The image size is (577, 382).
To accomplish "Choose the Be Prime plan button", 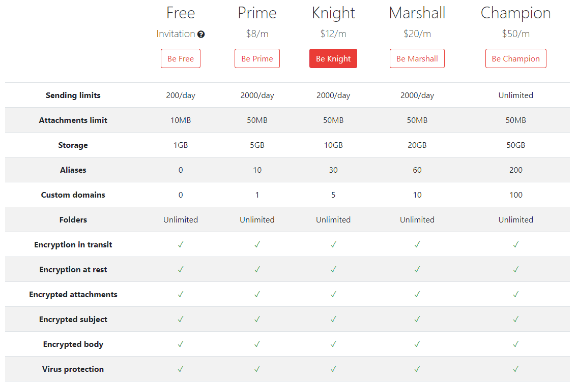I will (257, 58).
